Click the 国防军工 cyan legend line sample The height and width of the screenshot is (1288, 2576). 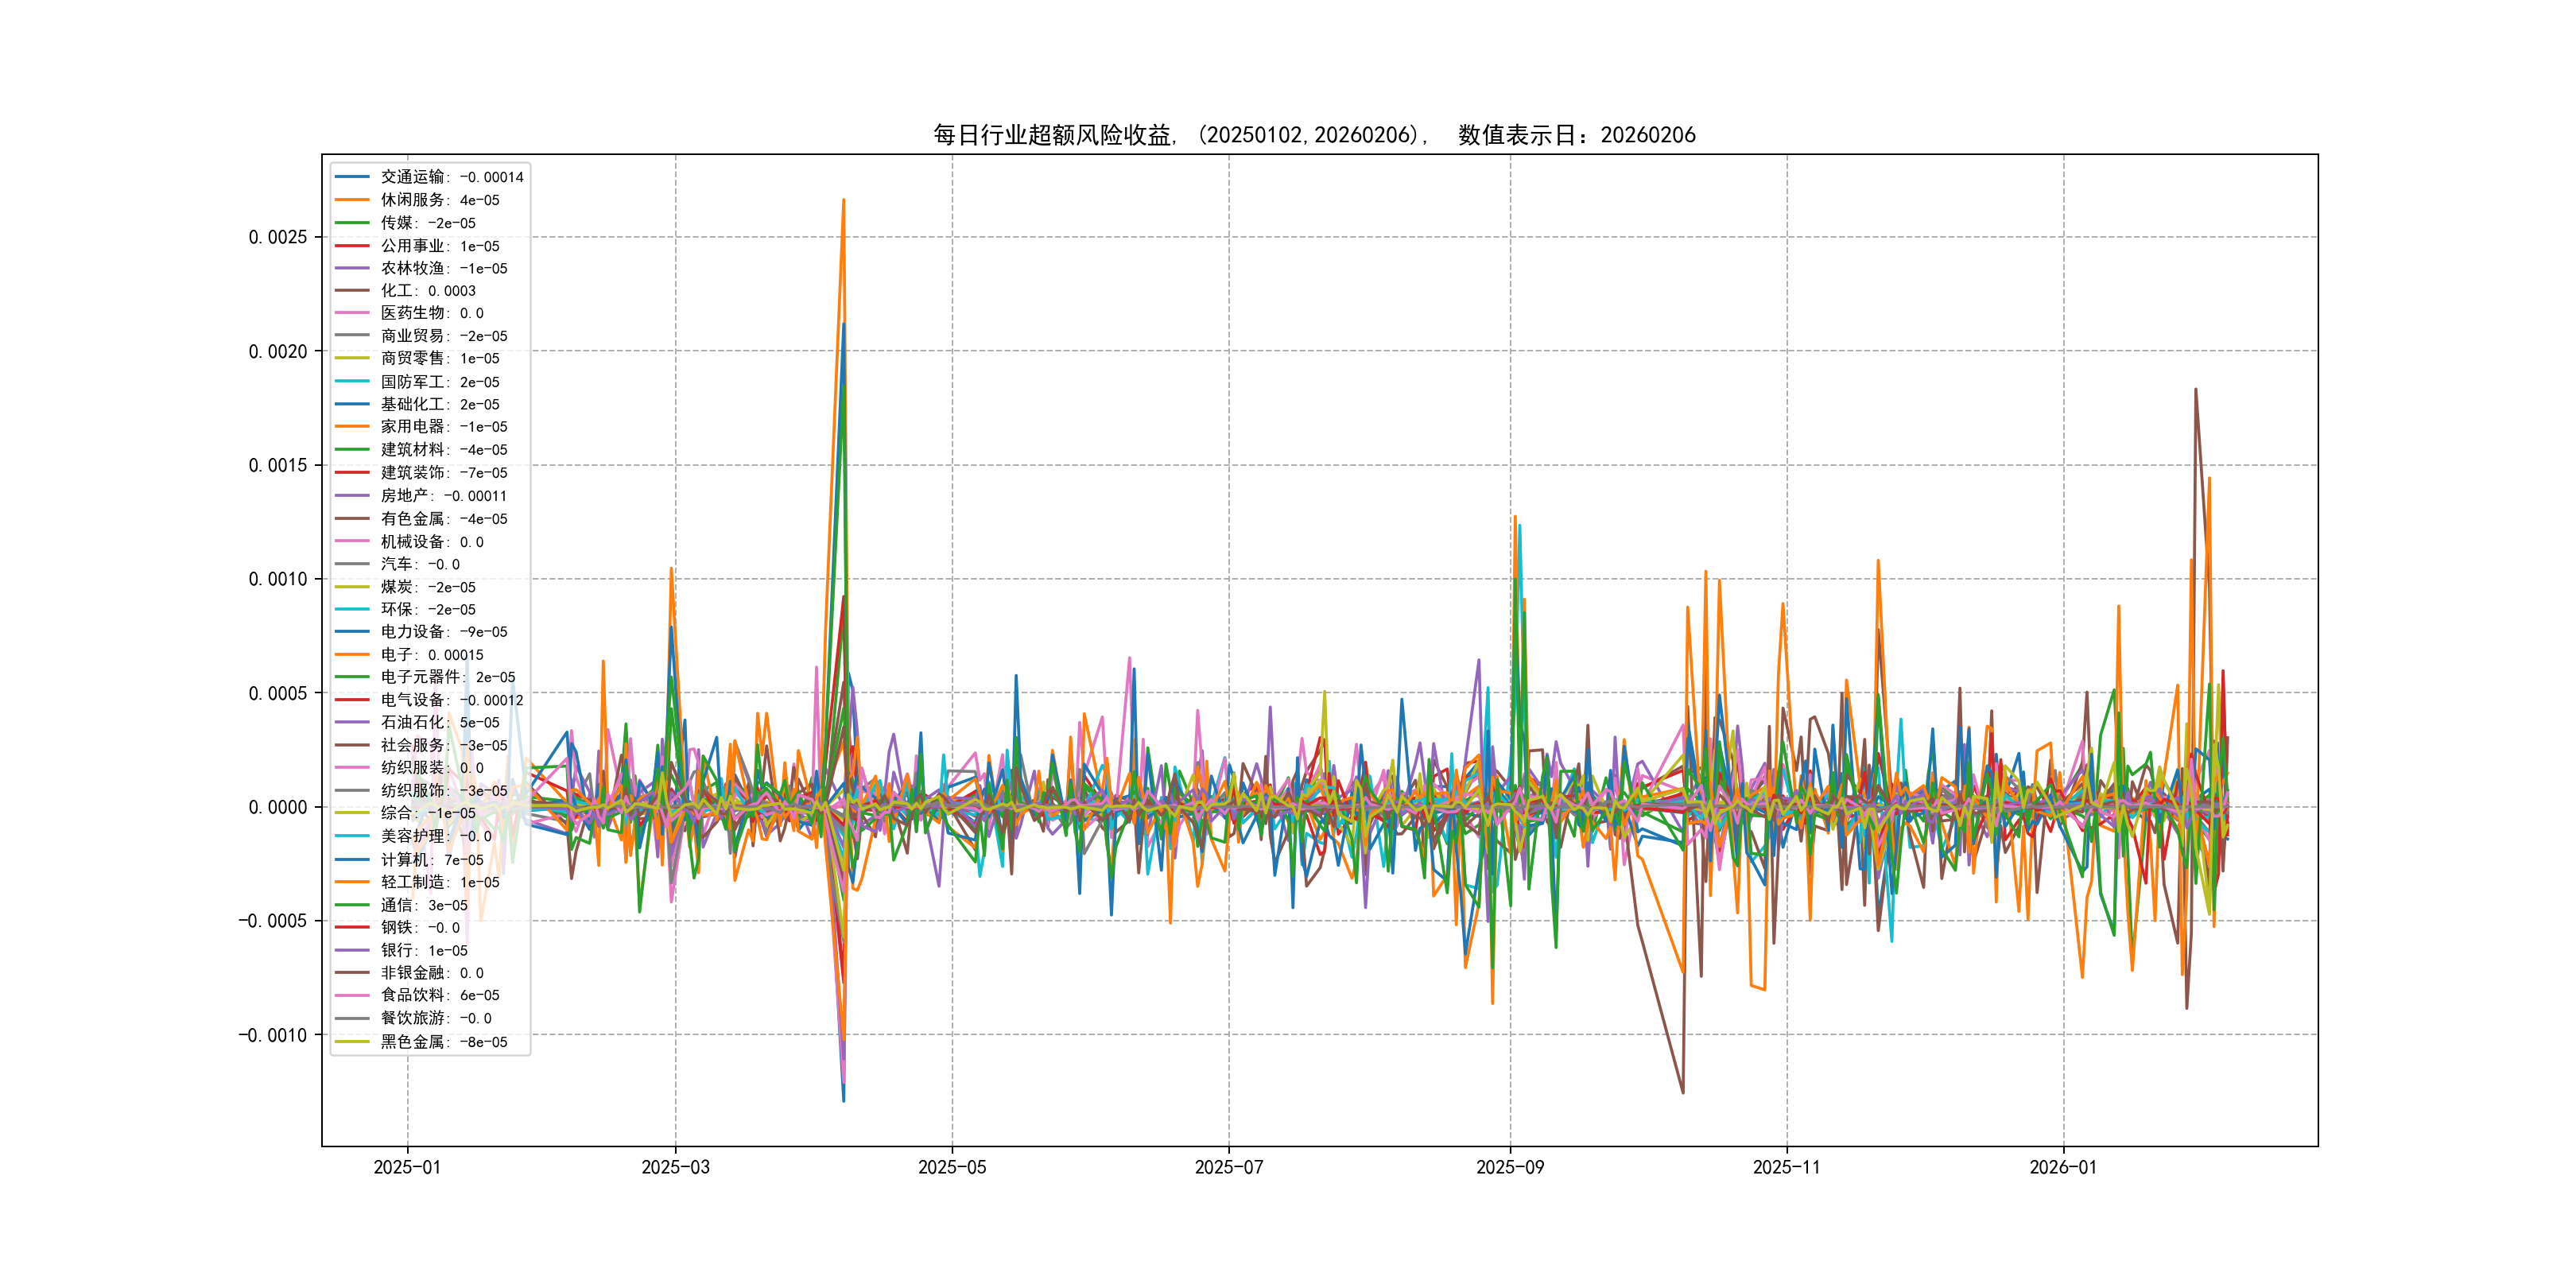click(x=352, y=382)
